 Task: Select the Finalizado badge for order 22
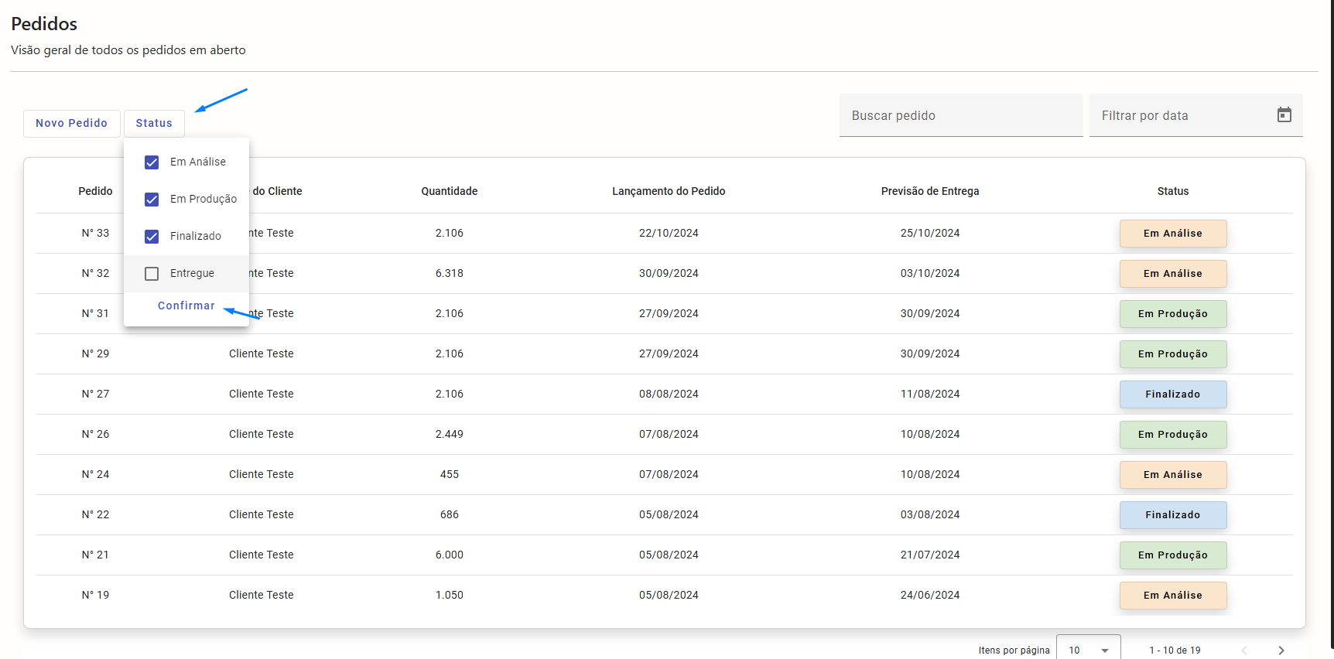1172,515
